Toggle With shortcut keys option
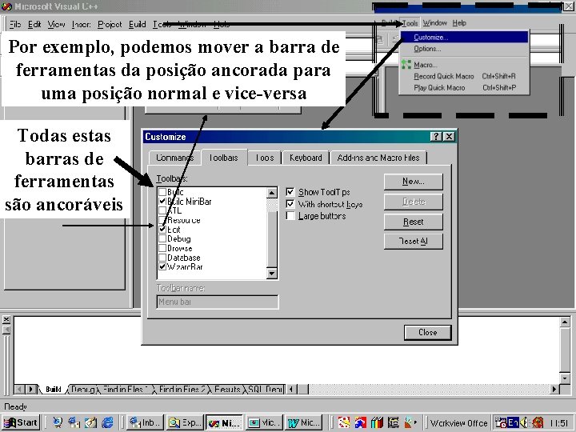The height and width of the screenshot is (432, 576). pyautogui.click(x=290, y=204)
